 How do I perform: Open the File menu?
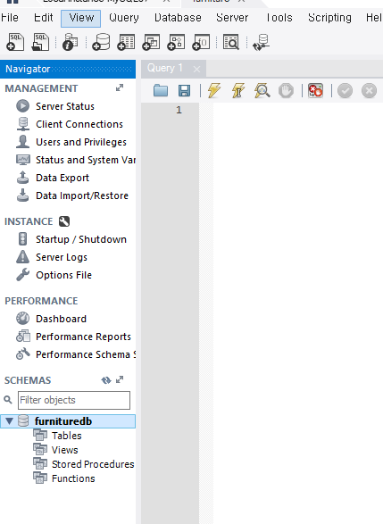9,18
